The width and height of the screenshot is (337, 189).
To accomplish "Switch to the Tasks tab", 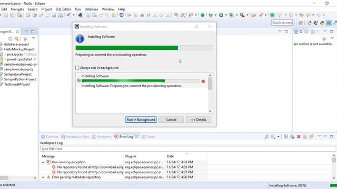I will click(x=148, y=136).
